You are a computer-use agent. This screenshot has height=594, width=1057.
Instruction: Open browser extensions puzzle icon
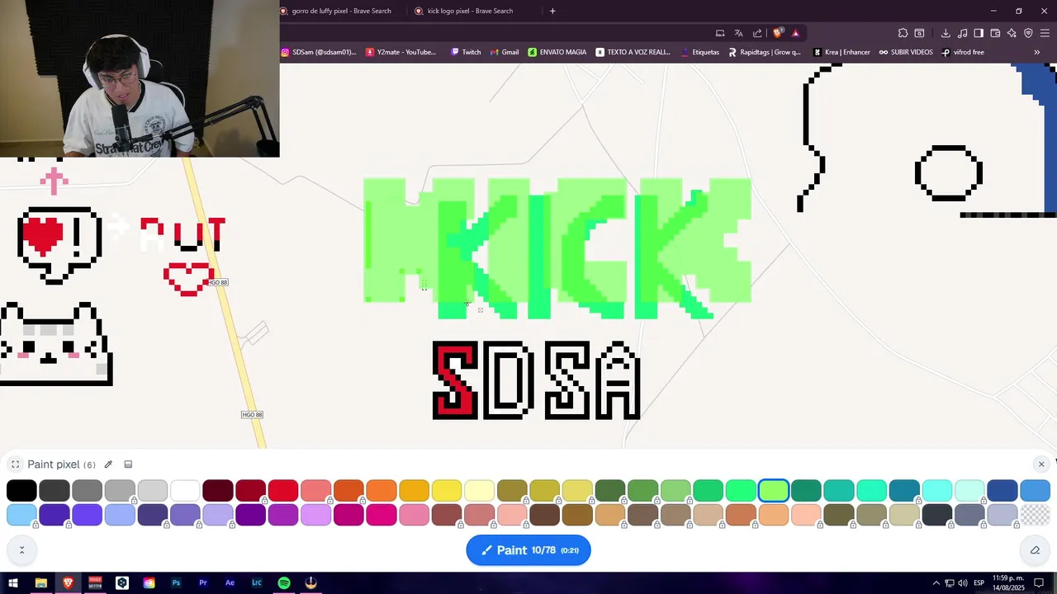[903, 33]
